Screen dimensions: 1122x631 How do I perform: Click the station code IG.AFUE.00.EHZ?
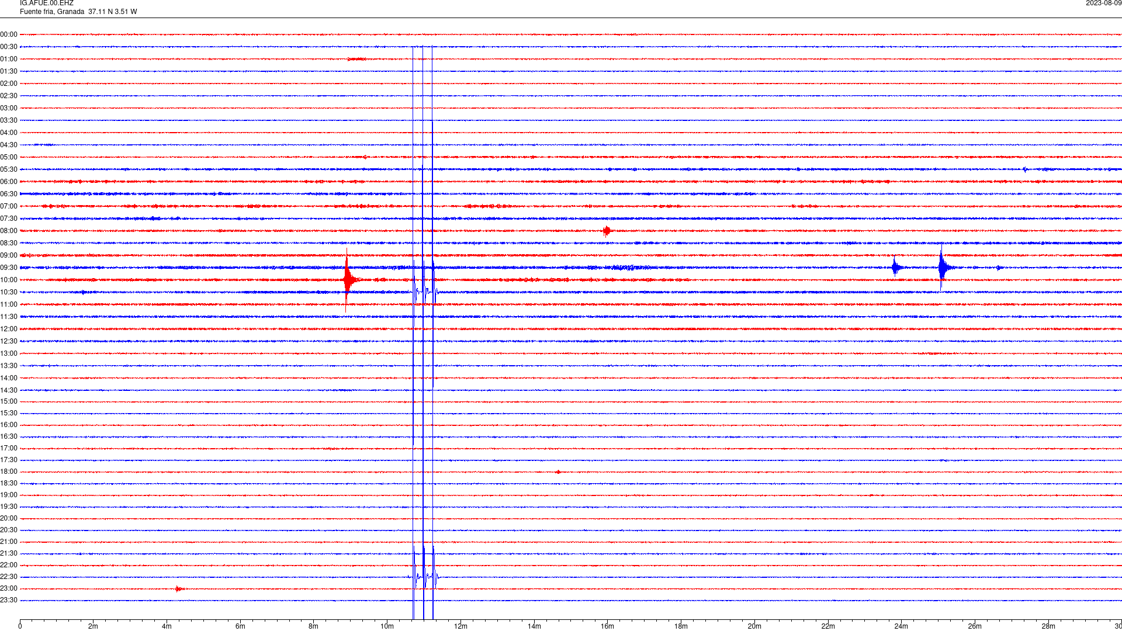(x=47, y=3)
